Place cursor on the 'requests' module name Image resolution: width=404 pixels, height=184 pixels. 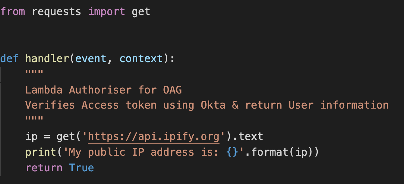(56, 12)
